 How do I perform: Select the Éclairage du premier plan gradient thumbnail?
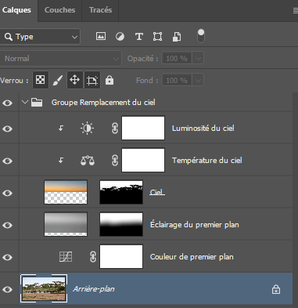[x=66, y=224]
